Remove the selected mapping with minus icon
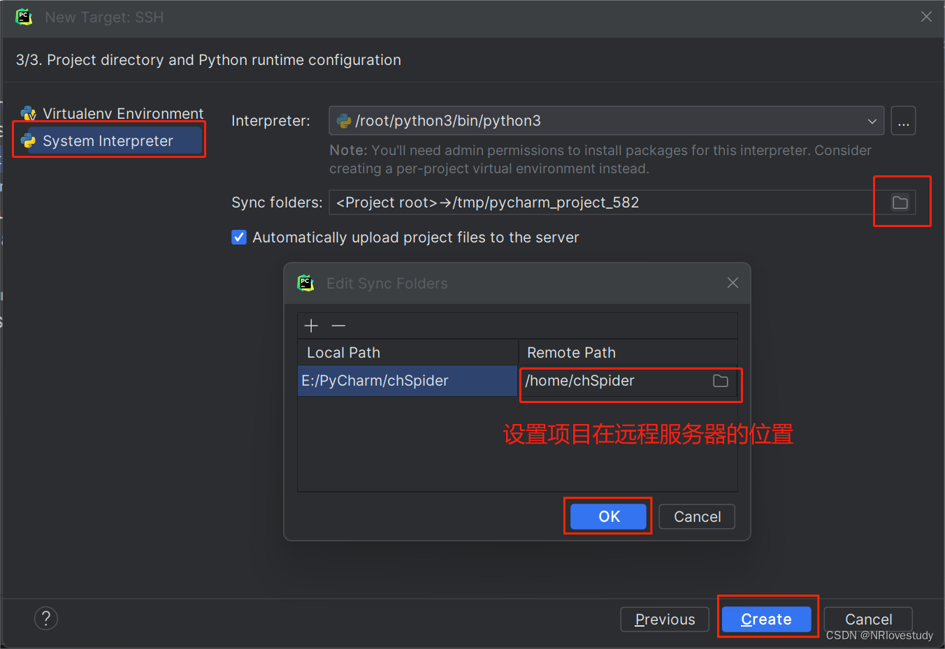 coord(338,326)
